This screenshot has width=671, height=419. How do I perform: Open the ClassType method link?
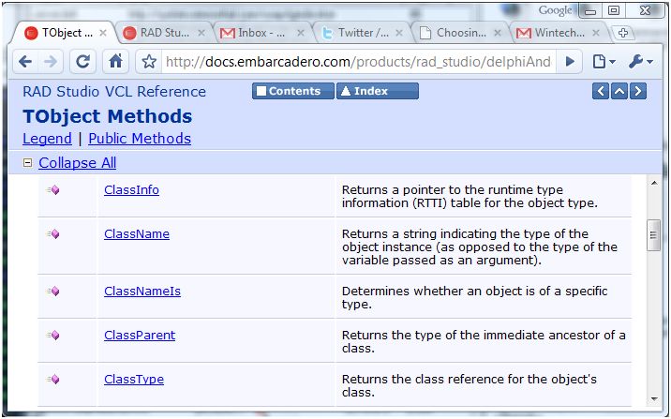[134, 380]
